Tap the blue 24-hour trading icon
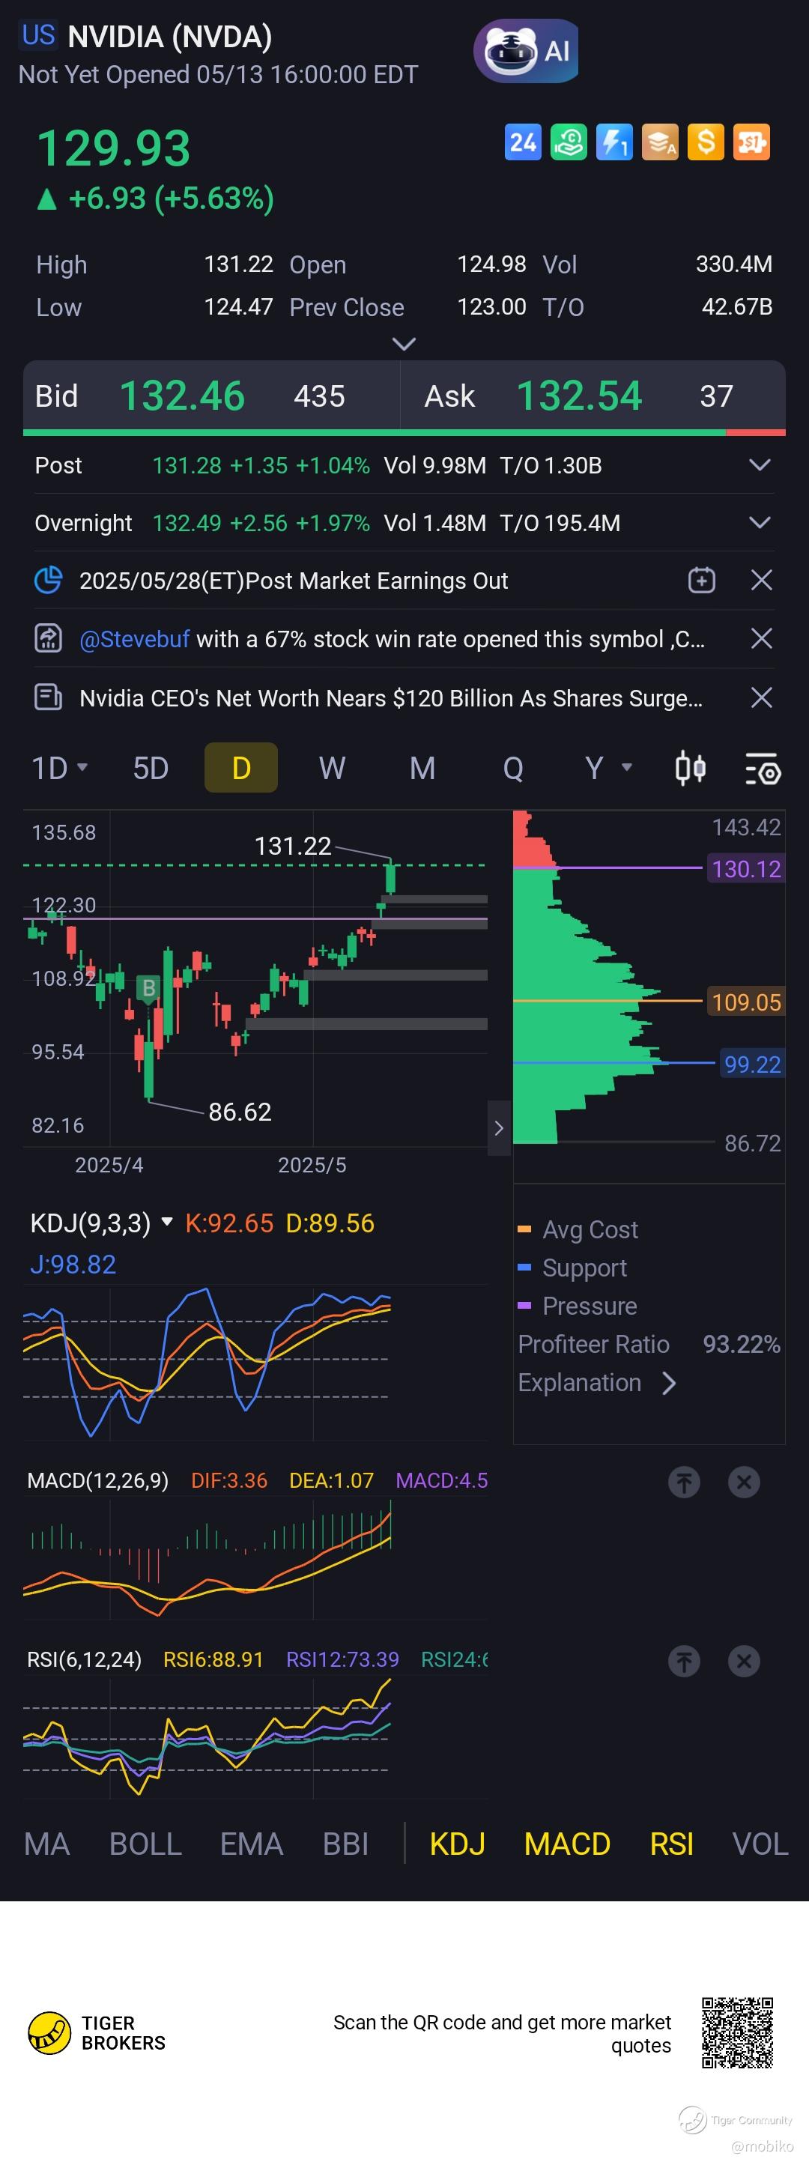The image size is (809, 2165). click(x=523, y=142)
